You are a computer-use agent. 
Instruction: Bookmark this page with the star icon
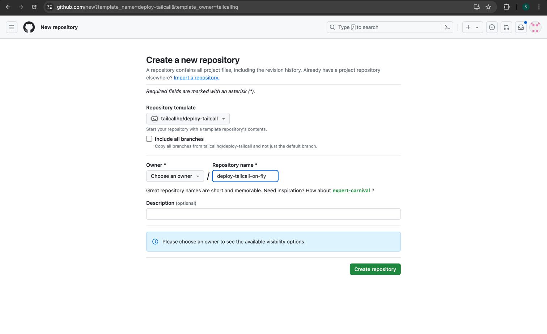pyautogui.click(x=489, y=7)
